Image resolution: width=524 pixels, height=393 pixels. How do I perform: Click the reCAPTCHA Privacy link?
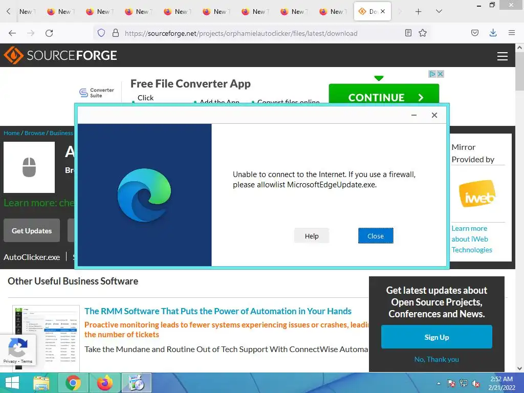tap(10, 361)
